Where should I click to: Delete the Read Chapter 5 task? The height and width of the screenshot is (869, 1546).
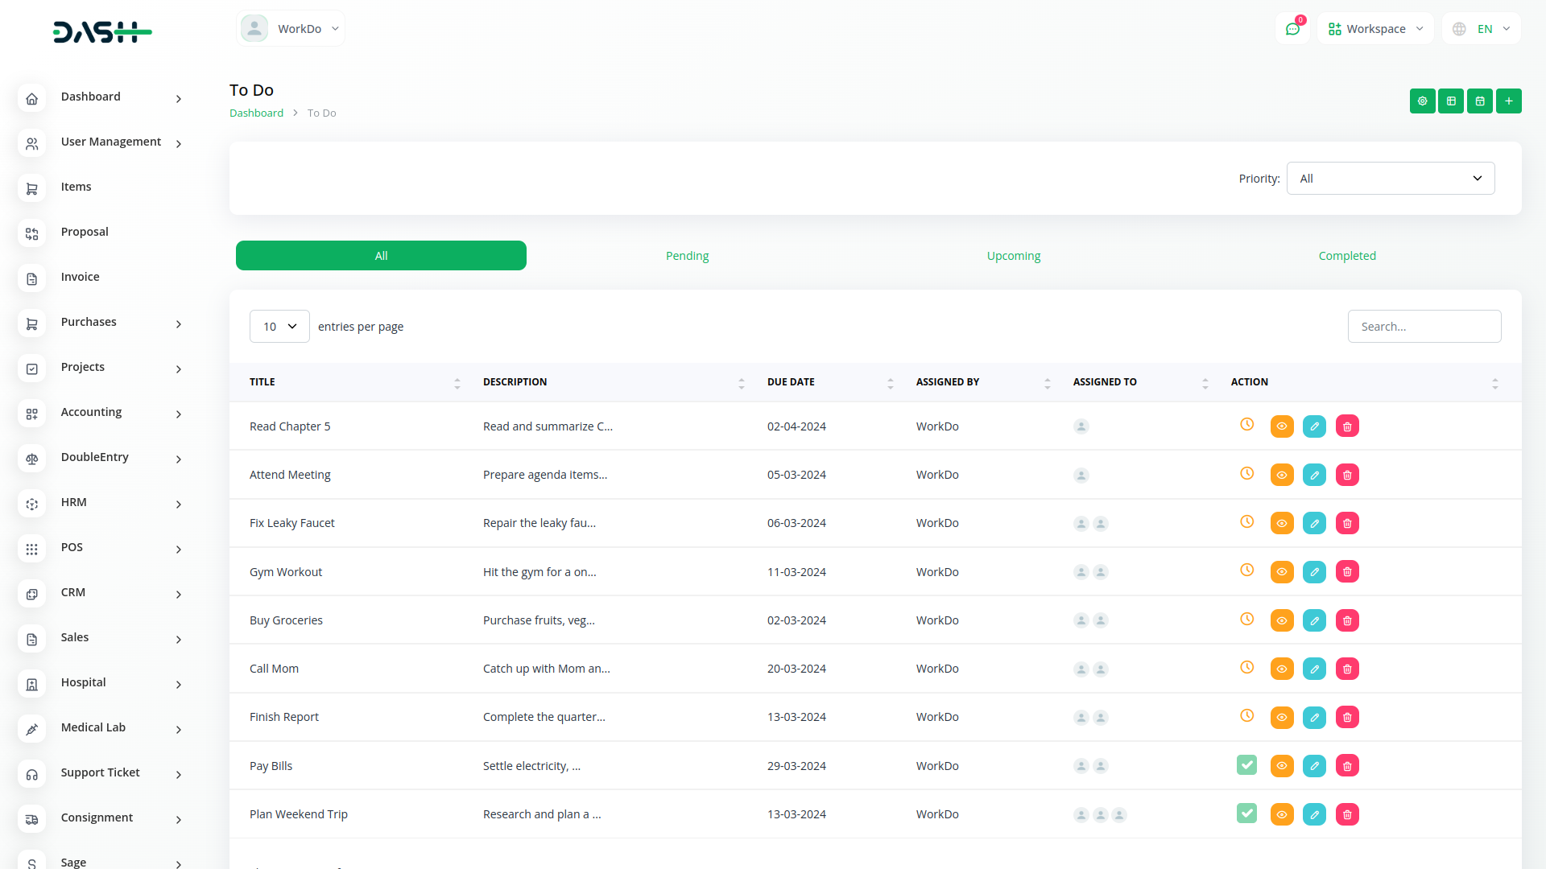(x=1347, y=426)
